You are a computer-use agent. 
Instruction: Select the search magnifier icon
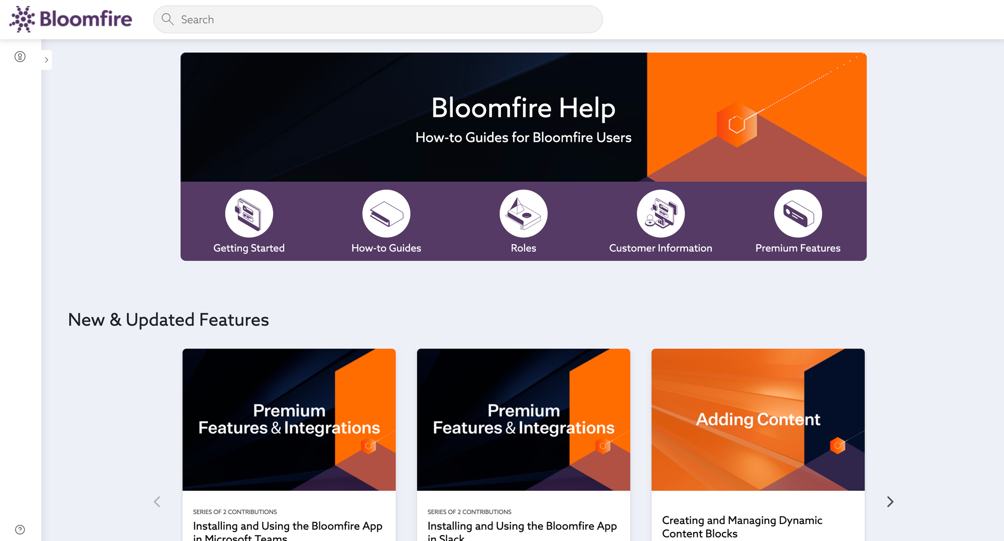click(x=168, y=19)
